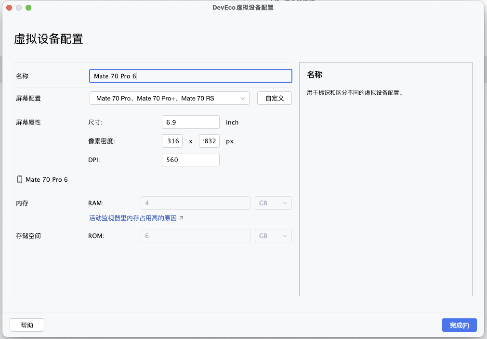
Task: Click the 自定义 customize button
Action: [275, 98]
